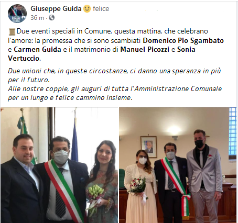Open the left photo with tulip bouquet
Screen dimensions: 238x223
(59, 165)
